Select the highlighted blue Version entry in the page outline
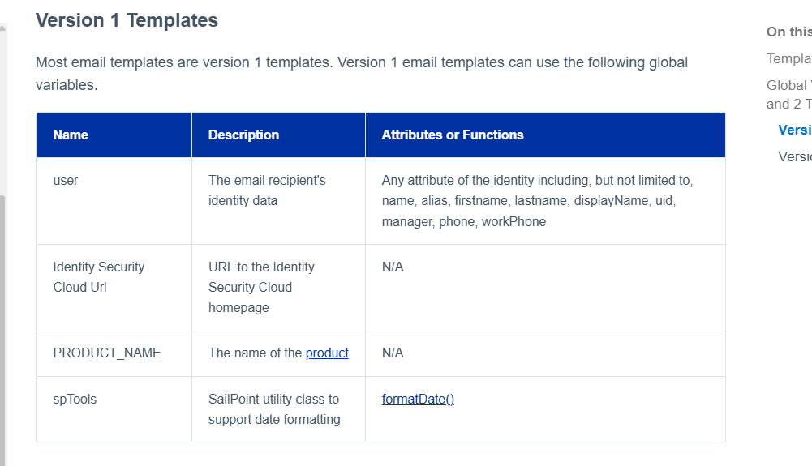The width and height of the screenshot is (812, 466). (x=795, y=130)
